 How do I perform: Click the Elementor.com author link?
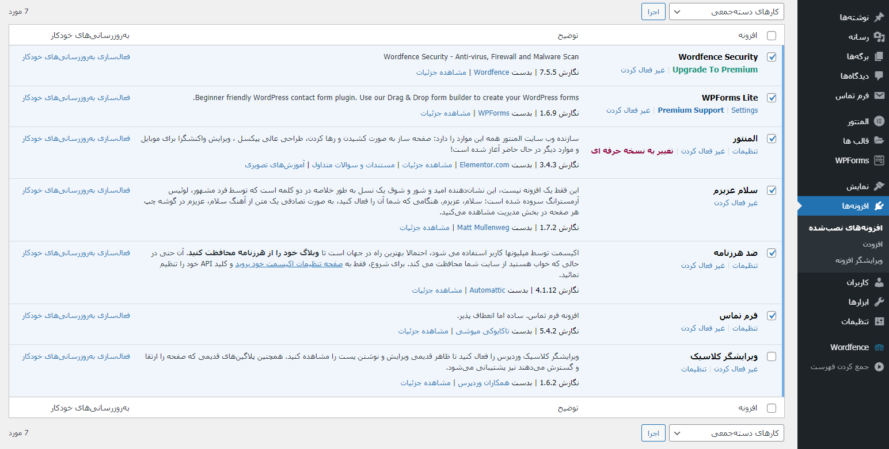point(484,165)
